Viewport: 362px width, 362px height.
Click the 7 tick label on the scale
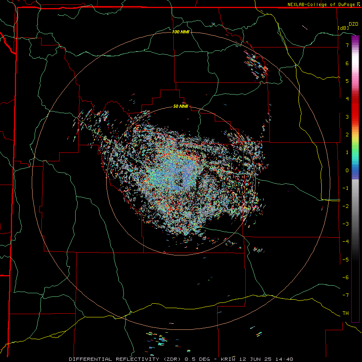pos(347,45)
